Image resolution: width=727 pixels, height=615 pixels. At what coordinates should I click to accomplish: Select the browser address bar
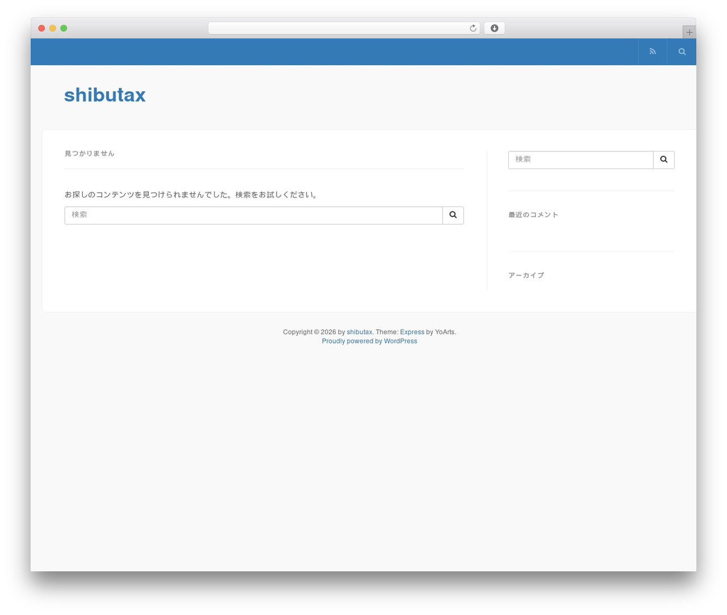coord(344,28)
